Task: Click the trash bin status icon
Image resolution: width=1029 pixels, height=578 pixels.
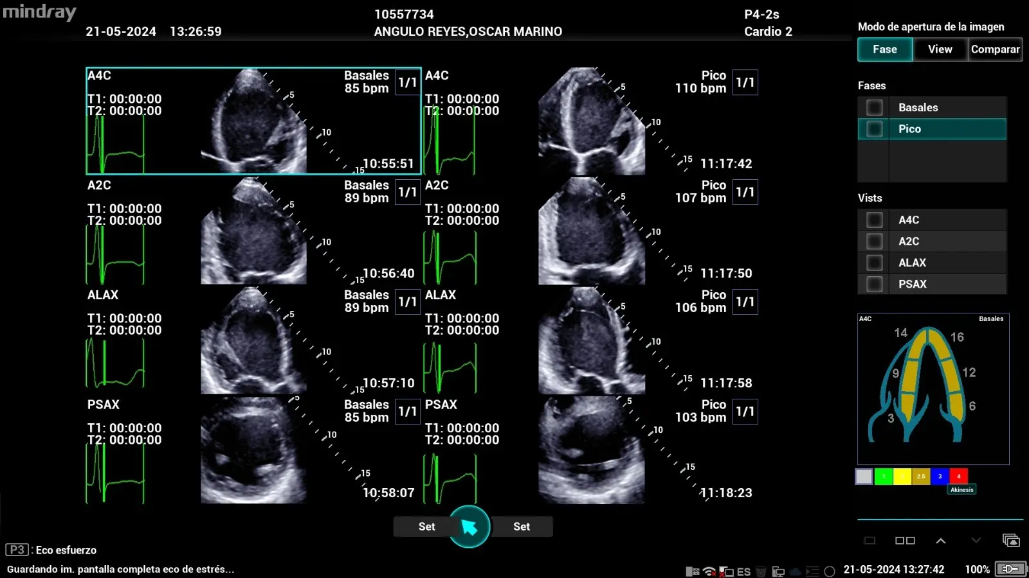Action: pyautogui.click(x=761, y=571)
